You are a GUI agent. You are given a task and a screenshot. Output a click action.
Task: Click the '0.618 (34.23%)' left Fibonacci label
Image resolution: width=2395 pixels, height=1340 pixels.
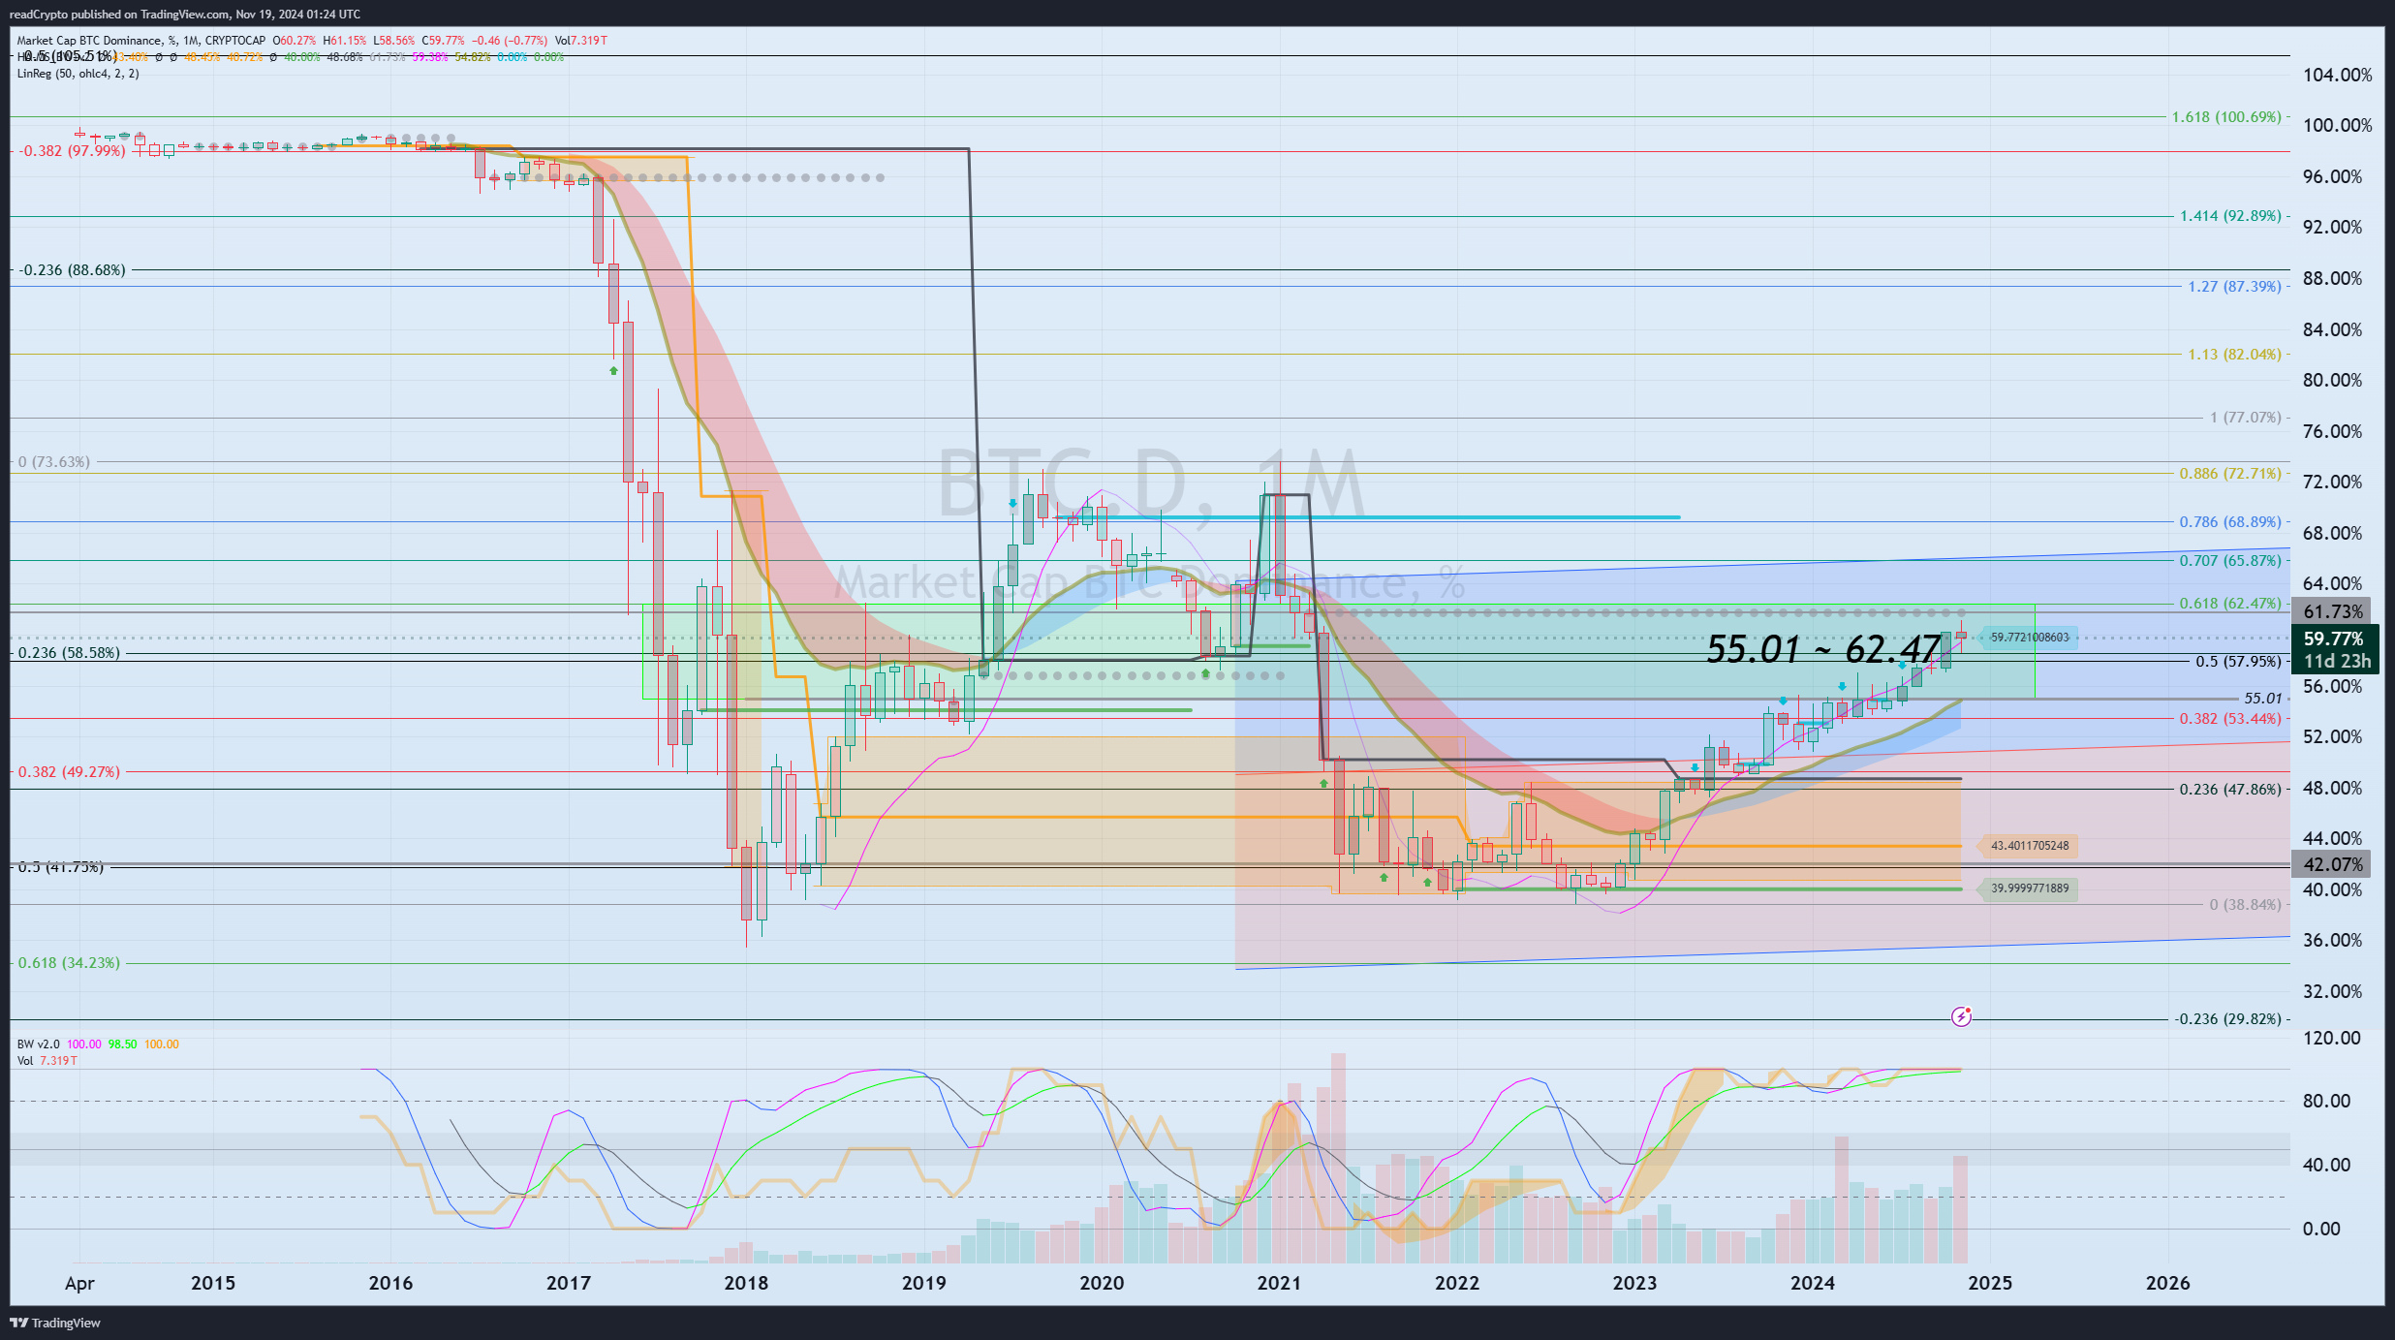pyautogui.click(x=69, y=963)
